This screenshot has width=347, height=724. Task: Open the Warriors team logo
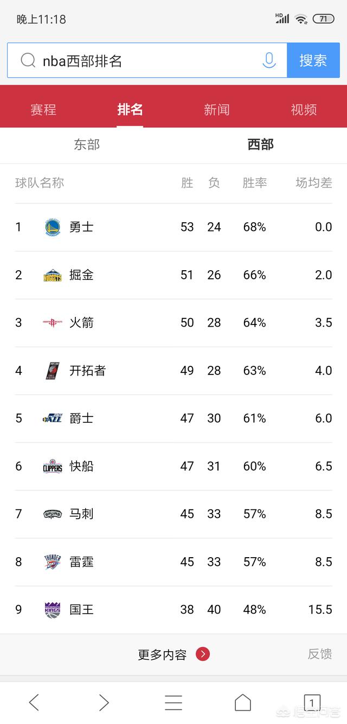point(53,227)
